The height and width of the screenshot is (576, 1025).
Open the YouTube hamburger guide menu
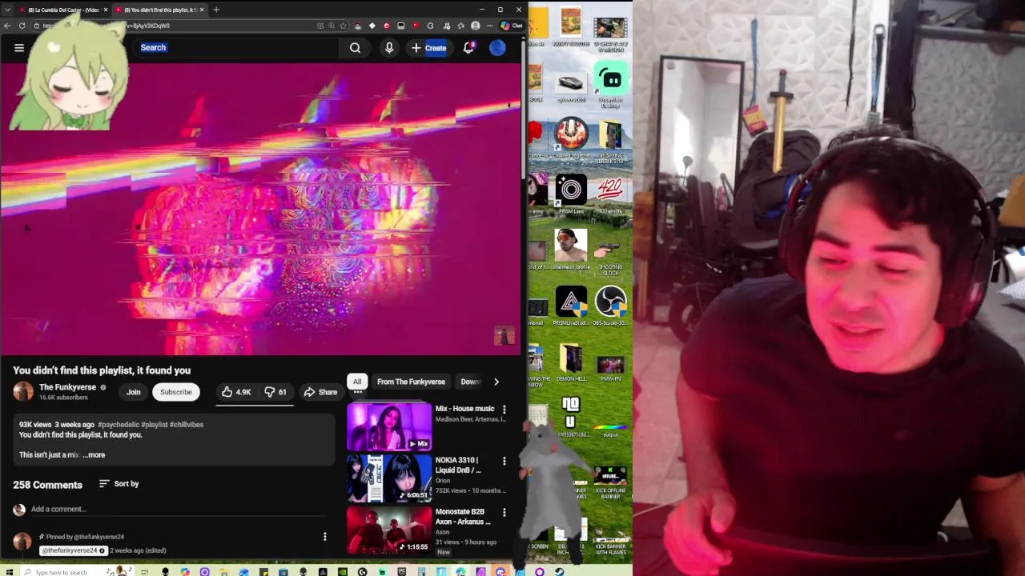click(x=19, y=48)
